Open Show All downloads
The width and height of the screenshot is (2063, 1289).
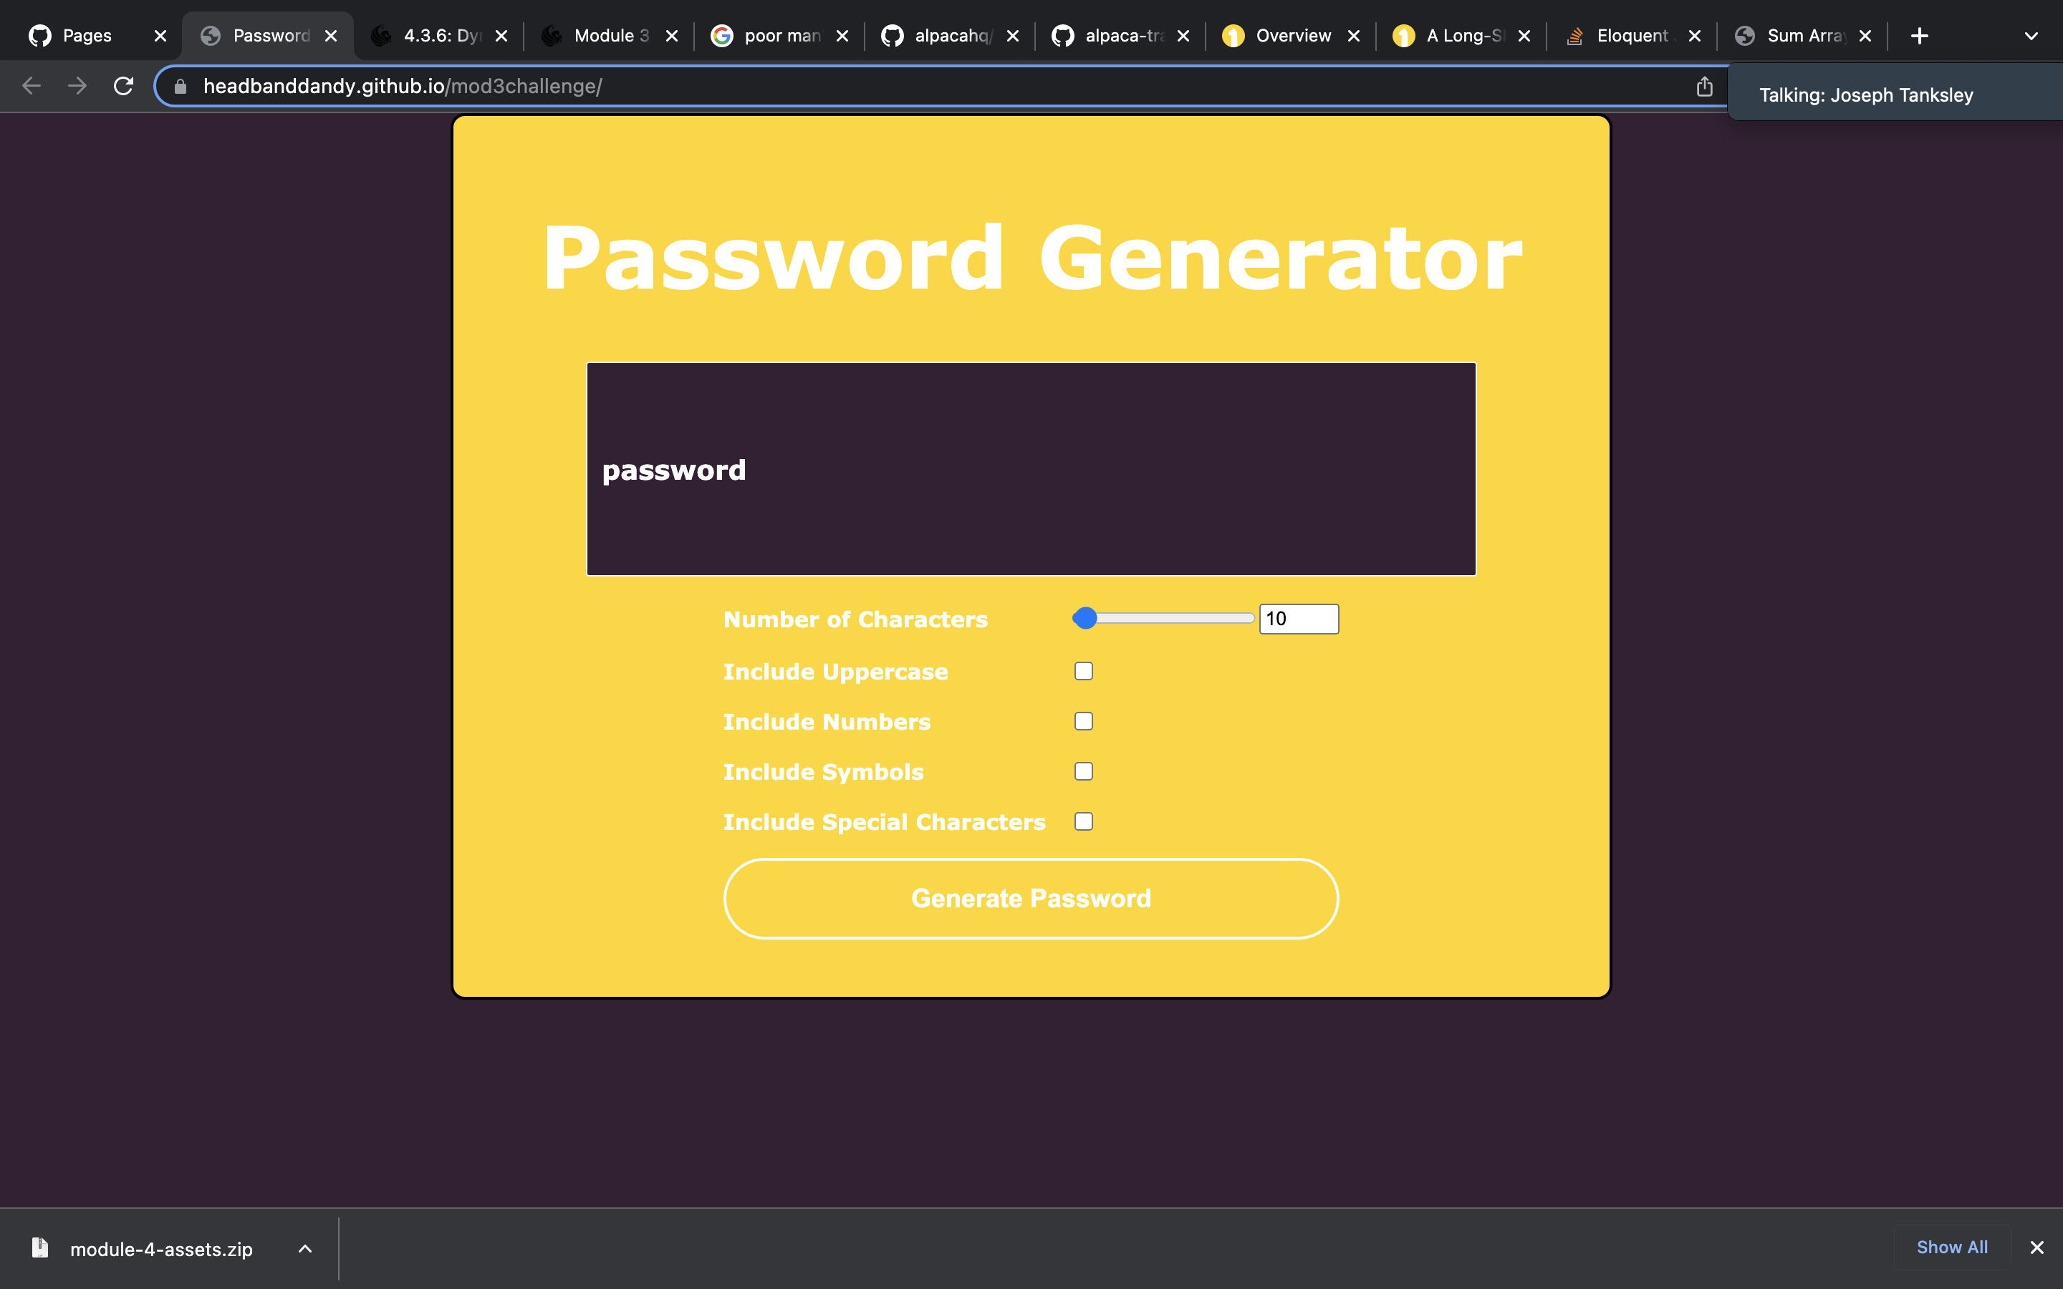point(1951,1246)
